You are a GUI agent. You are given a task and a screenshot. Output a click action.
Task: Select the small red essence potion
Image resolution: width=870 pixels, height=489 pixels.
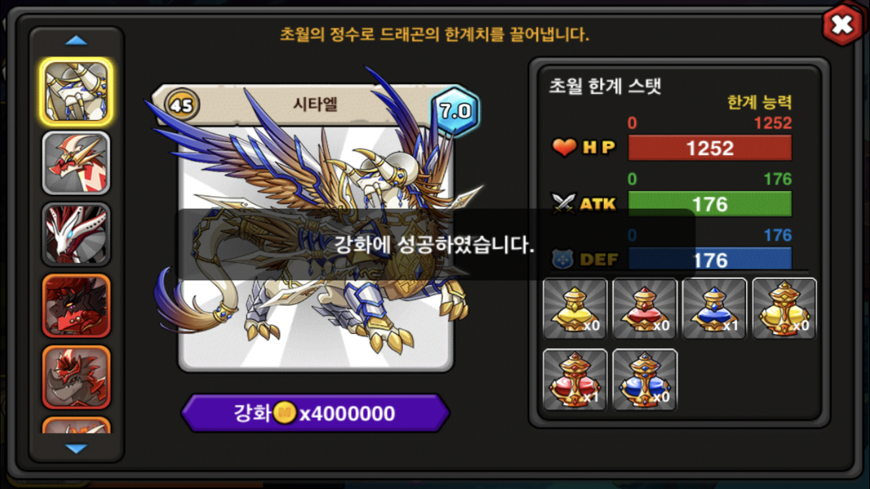645,308
